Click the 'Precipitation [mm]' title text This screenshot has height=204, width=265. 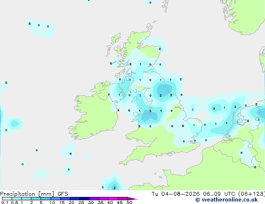(27, 194)
